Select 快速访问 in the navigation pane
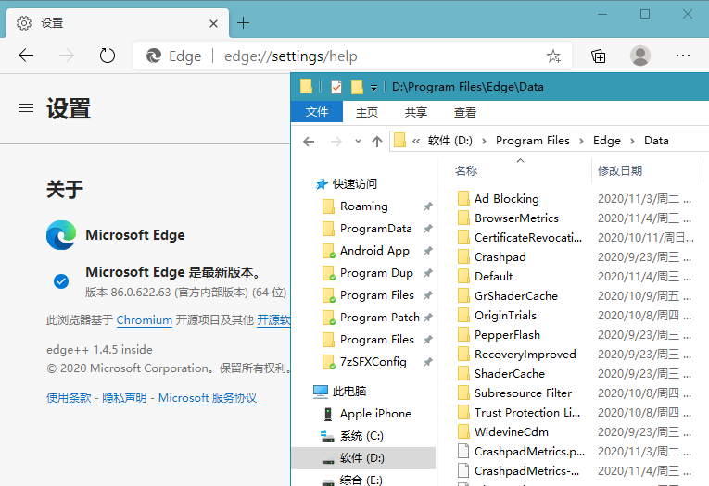The width and height of the screenshot is (709, 486). point(354,184)
